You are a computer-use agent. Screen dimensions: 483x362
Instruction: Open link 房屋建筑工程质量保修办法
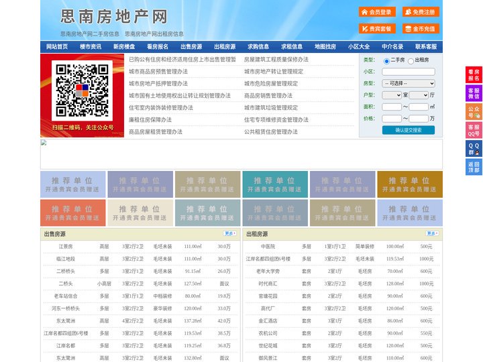(276, 60)
